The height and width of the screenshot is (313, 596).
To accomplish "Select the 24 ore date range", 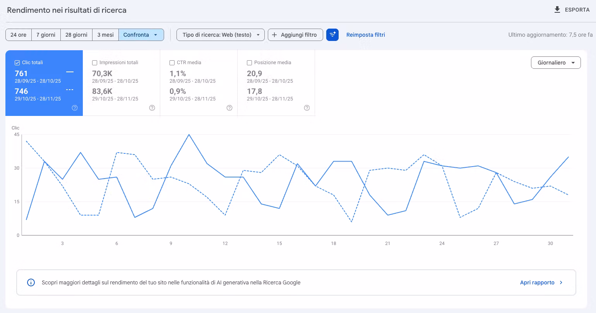I will (19, 35).
